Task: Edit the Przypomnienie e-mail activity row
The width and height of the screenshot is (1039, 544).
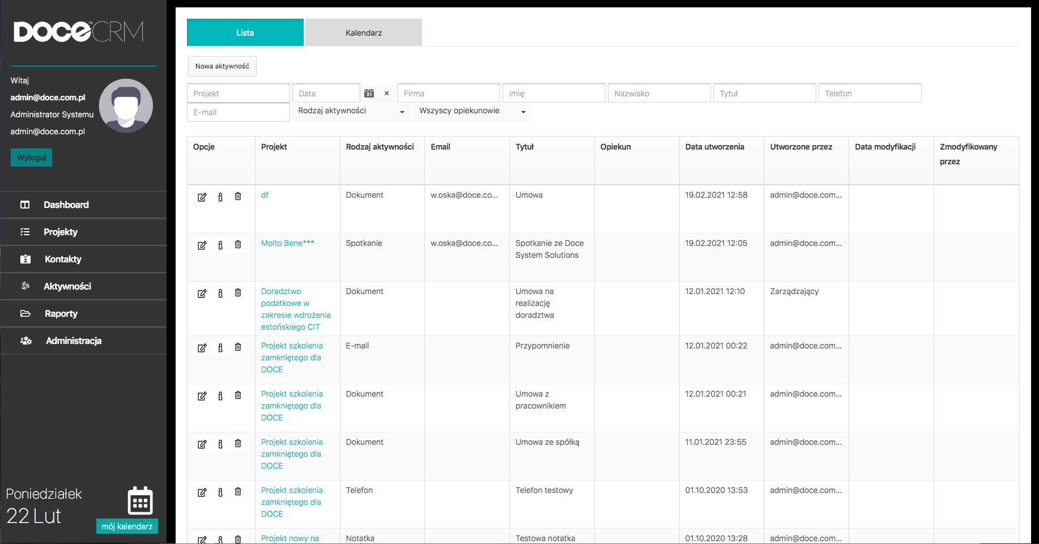Action: coord(202,348)
